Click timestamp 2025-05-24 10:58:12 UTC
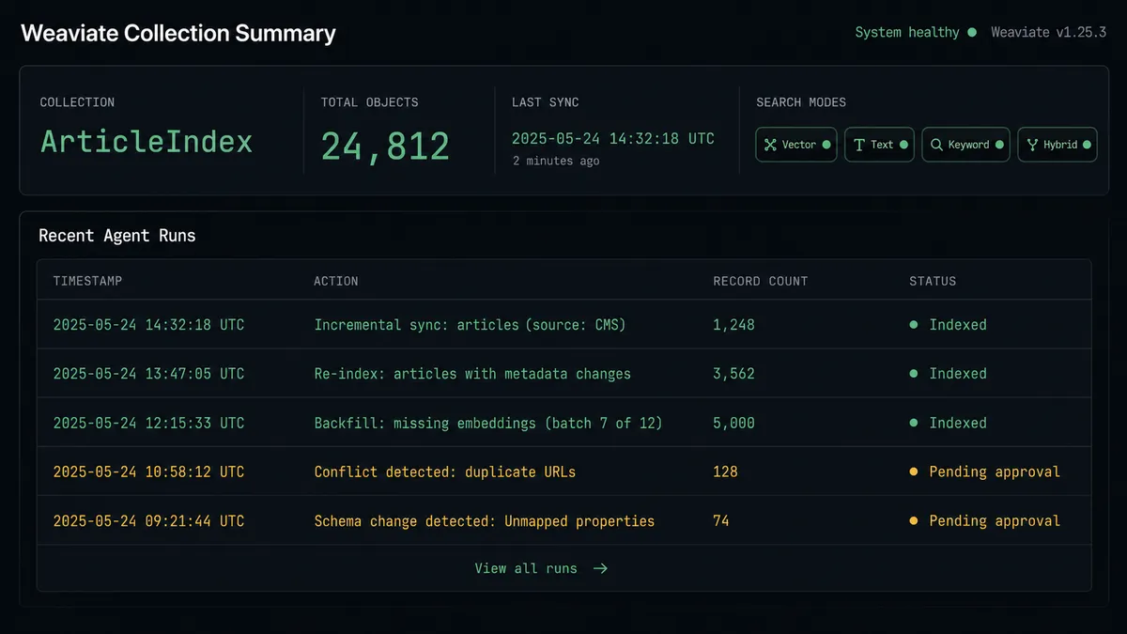Screen dimensions: 1127x634 [148, 472]
